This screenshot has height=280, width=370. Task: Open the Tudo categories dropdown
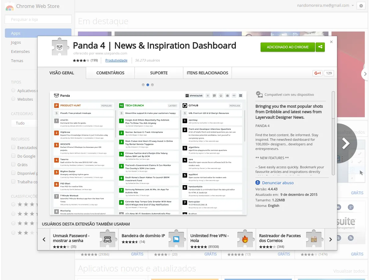point(24,123)
